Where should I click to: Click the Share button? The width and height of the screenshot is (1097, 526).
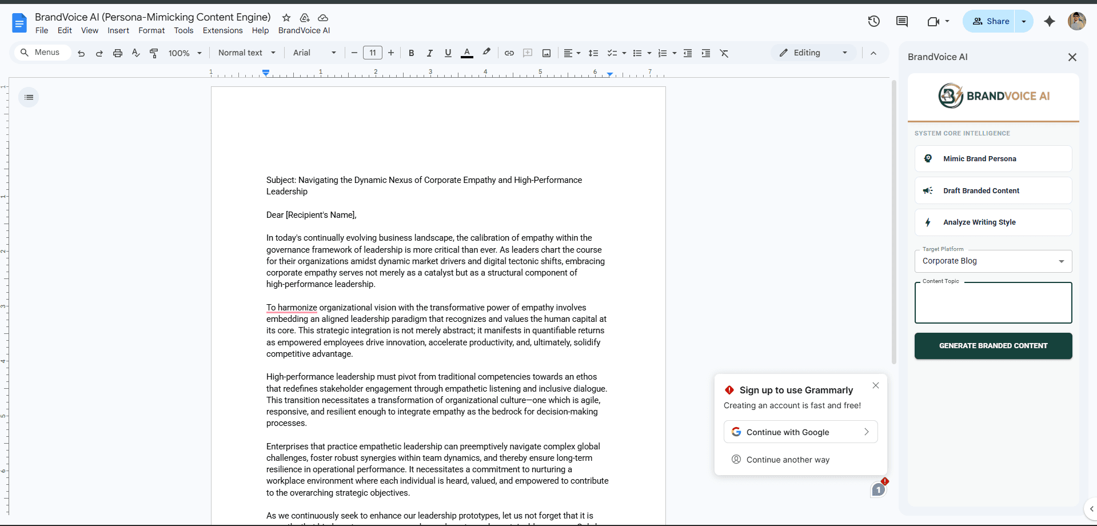pyautogui.click(x=989, y=21)
